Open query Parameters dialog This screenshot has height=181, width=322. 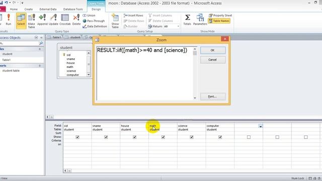(x=200, y=20)
